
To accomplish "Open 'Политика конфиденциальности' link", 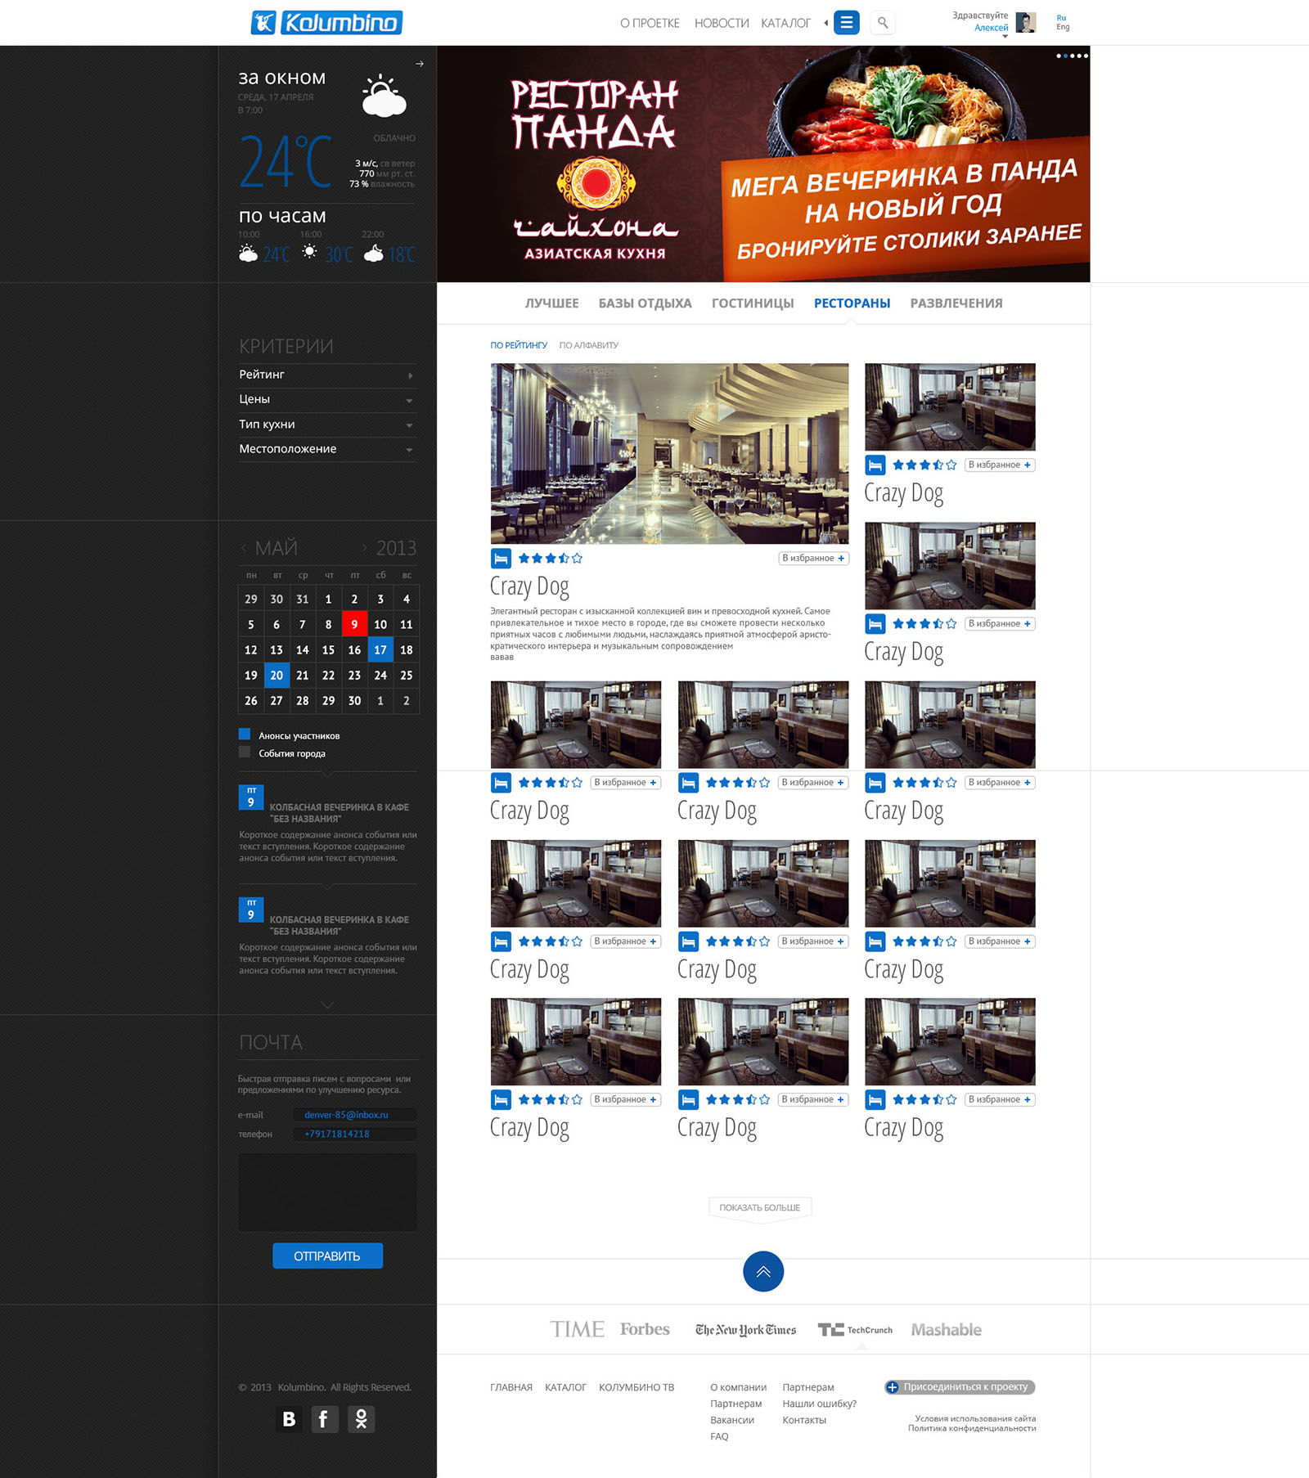I will click(x=972, y=1428).
